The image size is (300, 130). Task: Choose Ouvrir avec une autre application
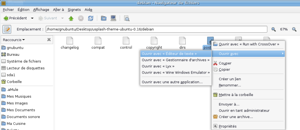coord(176,82)
